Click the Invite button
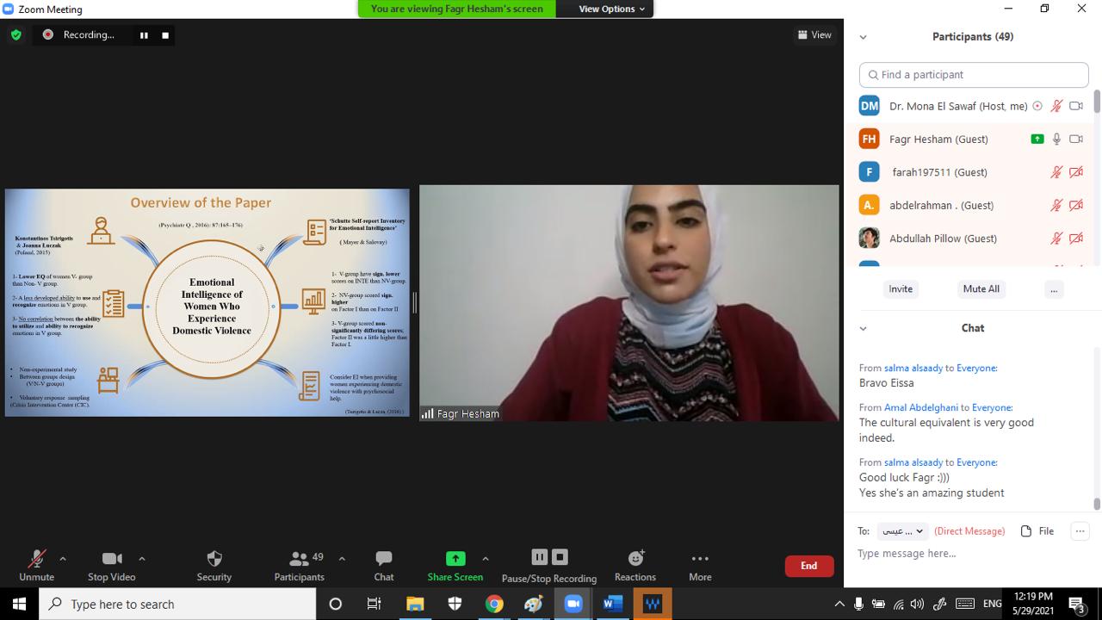The width and height of the screenshot is (1102, 620). 901,289
